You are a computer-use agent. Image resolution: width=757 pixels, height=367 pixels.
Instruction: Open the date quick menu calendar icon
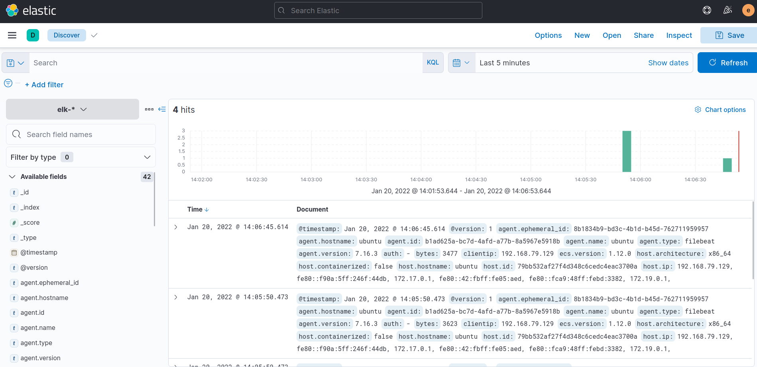click(x=462, y=63)
